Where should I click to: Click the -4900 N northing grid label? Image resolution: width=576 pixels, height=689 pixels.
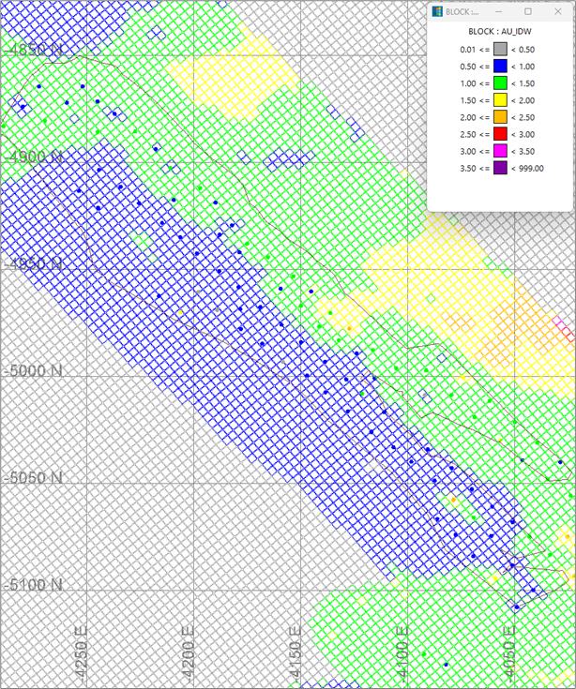[35, 157]
